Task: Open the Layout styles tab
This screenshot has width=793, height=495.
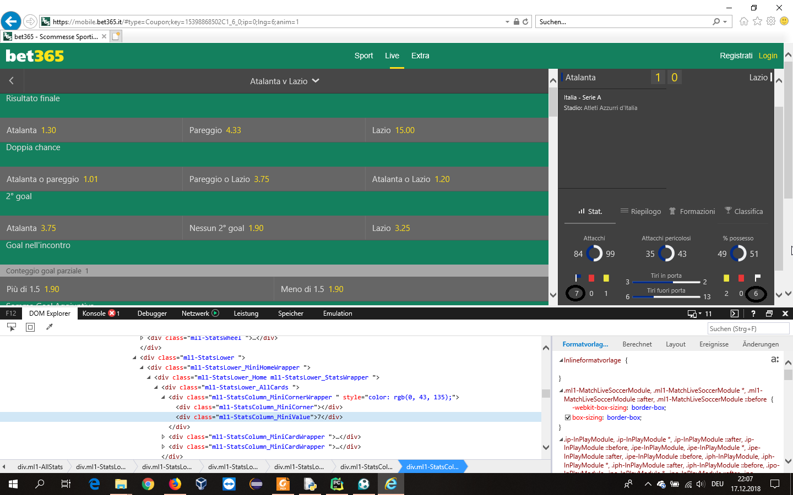Action: coord(676,344)
